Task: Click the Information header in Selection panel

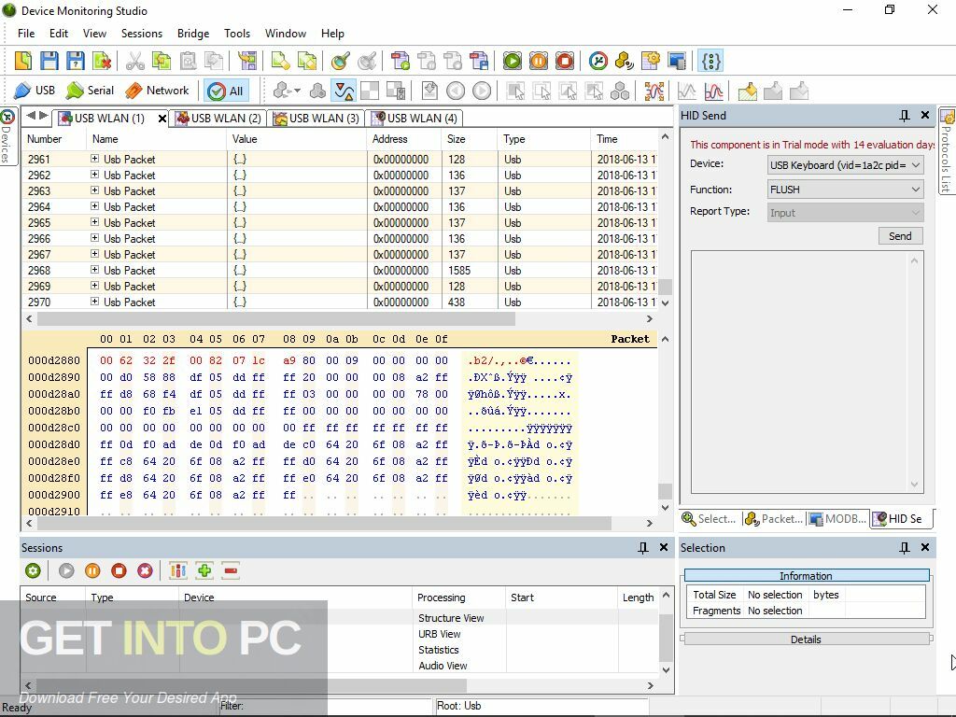Action: (x=806, y=575)
